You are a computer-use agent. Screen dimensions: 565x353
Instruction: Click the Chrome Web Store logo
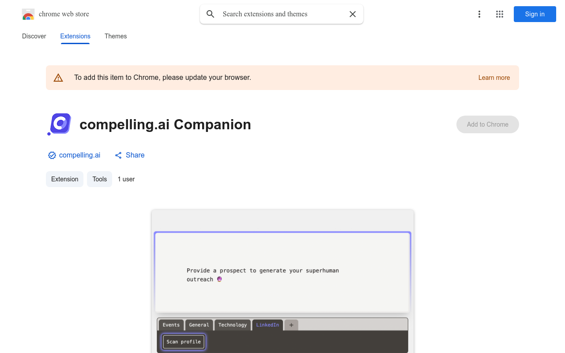[28, 14]
